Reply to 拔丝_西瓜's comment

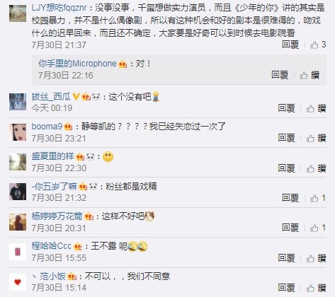(286, 108)
